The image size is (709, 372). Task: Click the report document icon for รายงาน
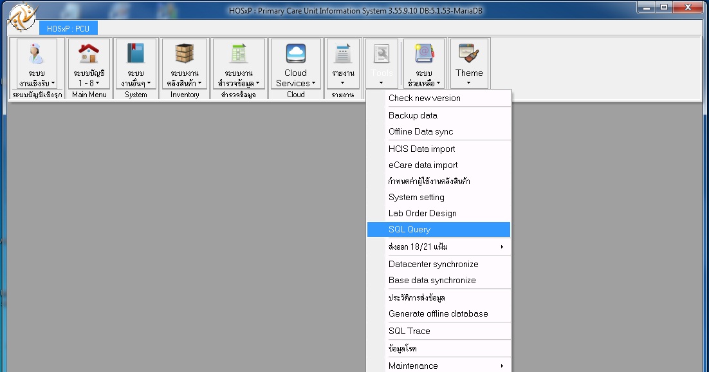pyautogui.click(x=343, y=53)
